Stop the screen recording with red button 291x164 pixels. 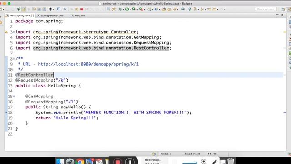click(x=118, y=162)
